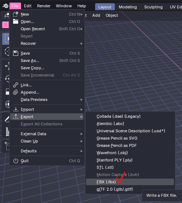Image resolution: width=182 pixels, height=203 pixels.
Task: Open the File menu
Action: coord(15,6)
